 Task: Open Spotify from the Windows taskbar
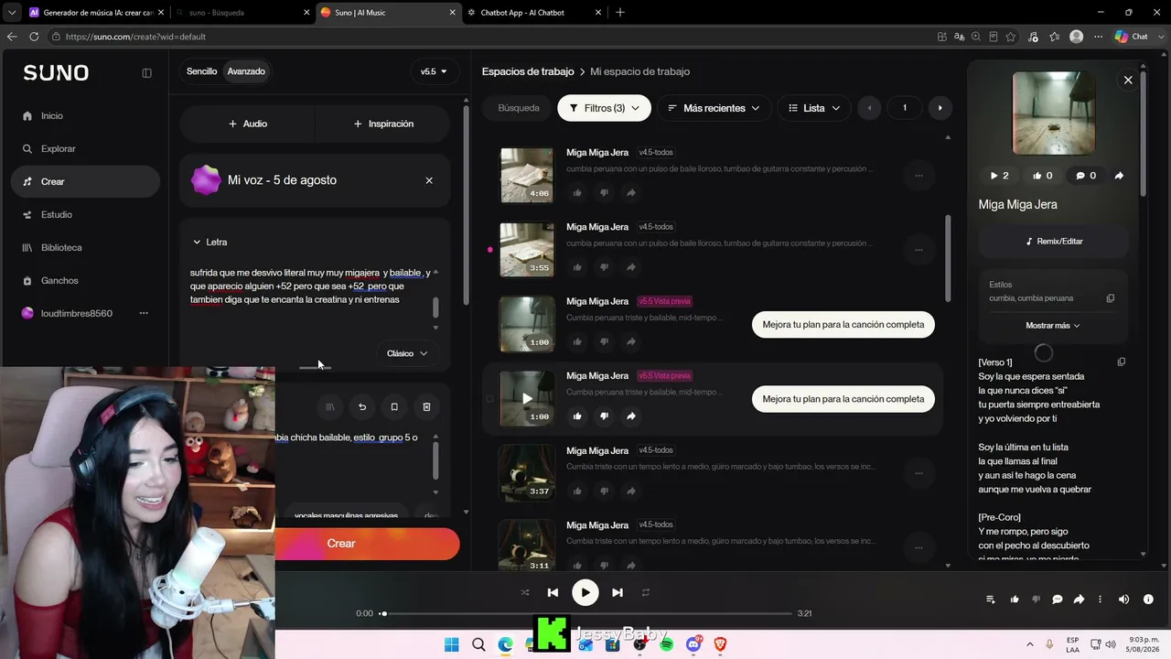(x=667, y=644)
